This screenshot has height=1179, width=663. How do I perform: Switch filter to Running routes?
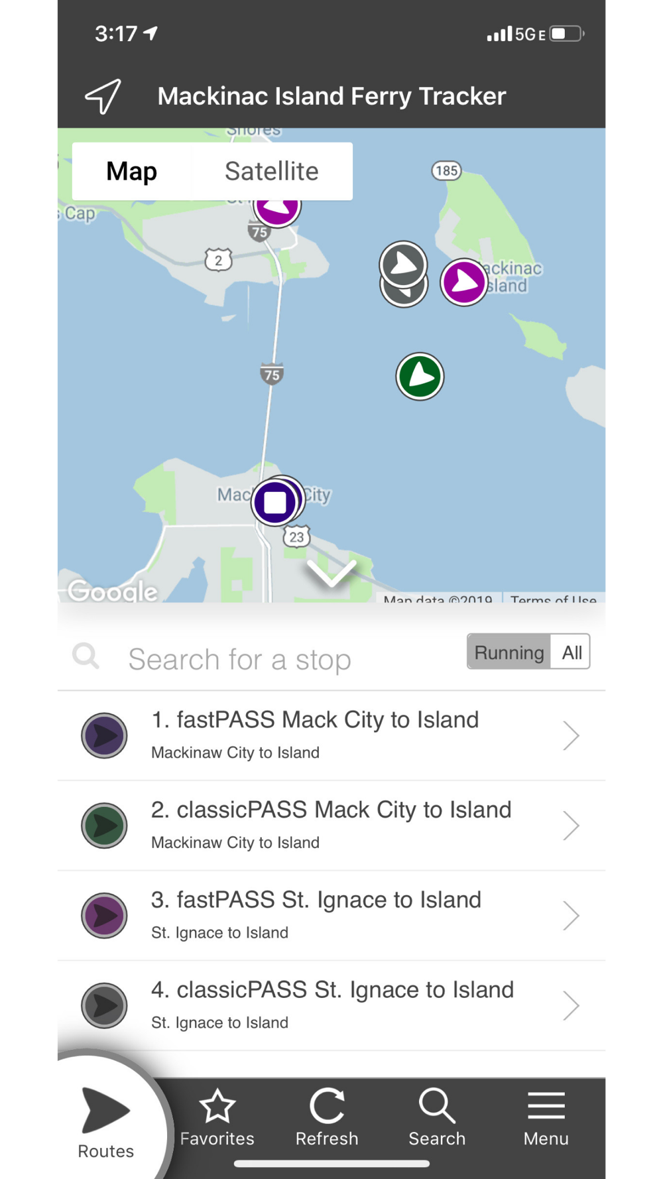509,652
